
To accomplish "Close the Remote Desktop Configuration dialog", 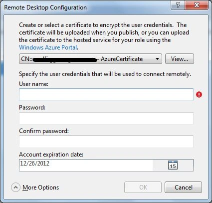I will pyautogui.click(x=197, y=5).
